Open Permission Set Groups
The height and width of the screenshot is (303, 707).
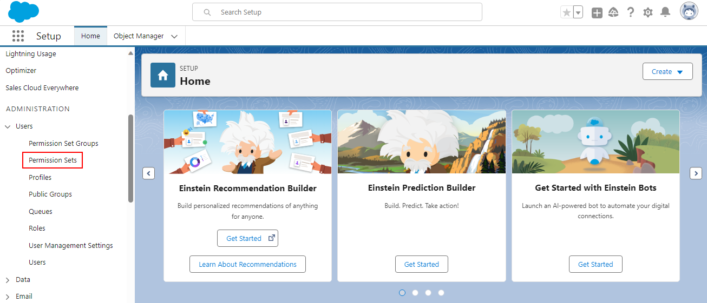click(x=63, y=143)
